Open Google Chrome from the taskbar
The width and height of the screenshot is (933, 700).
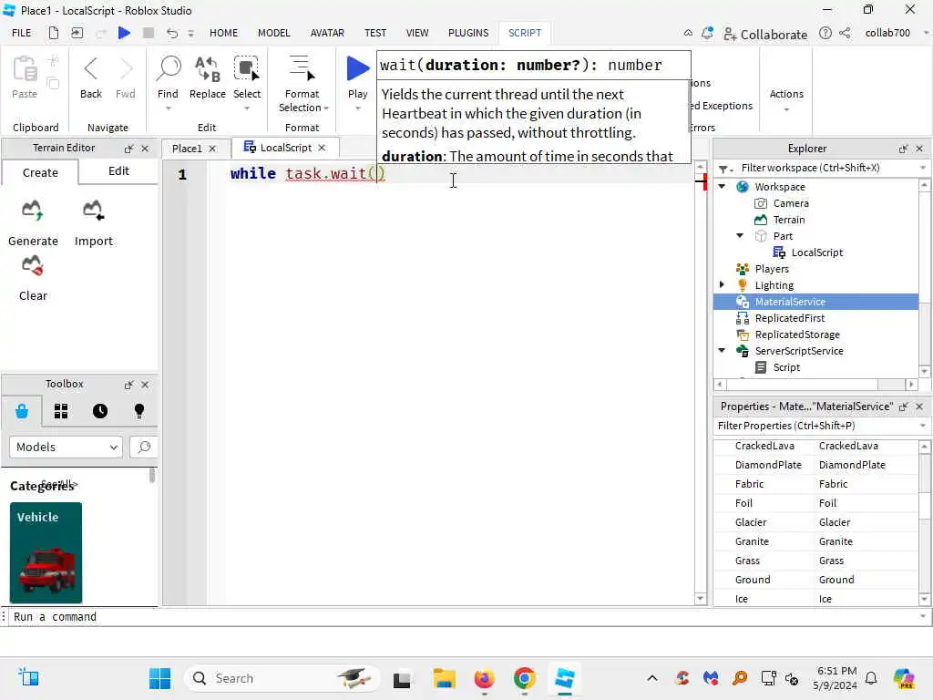[524, 678]
